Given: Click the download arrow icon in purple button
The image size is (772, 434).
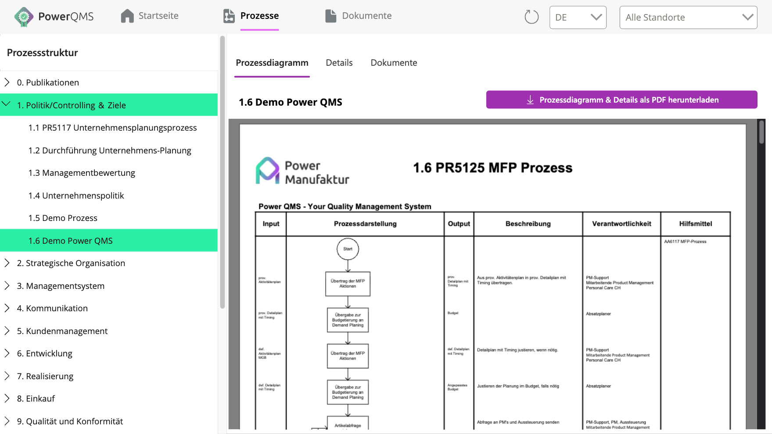Looking at the screenshot, I should tap(530, 100).
